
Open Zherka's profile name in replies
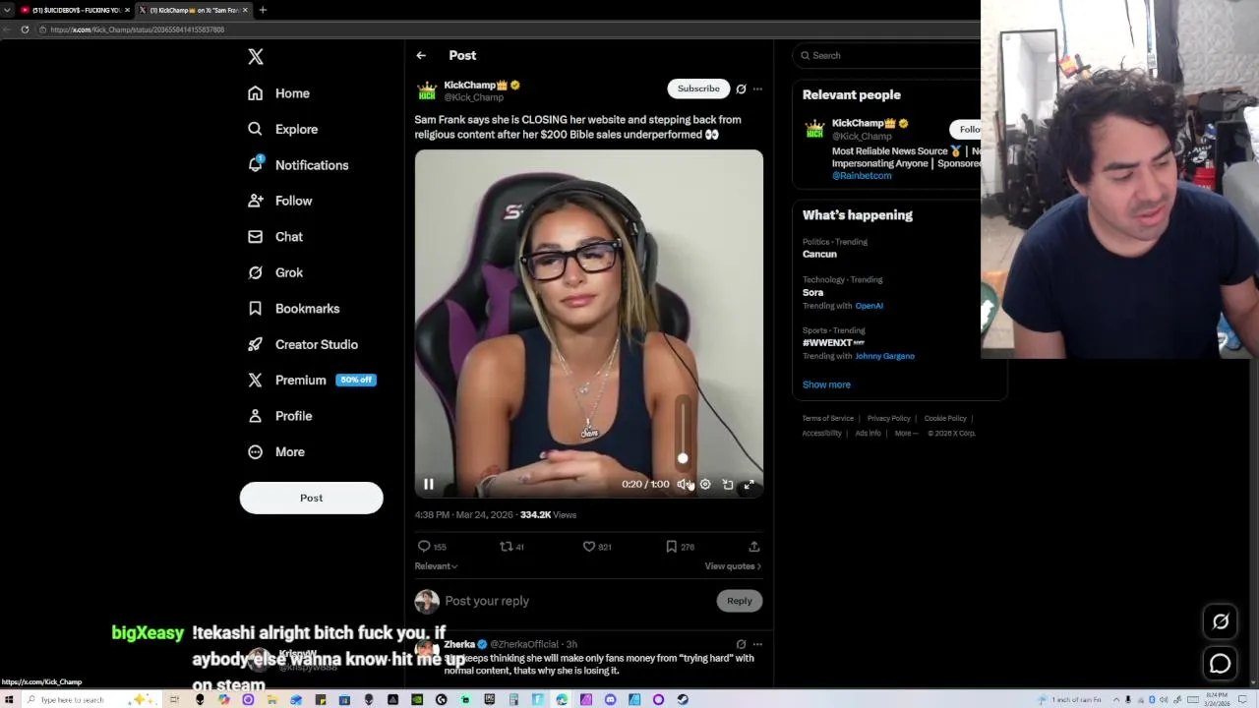coord(459,644)
